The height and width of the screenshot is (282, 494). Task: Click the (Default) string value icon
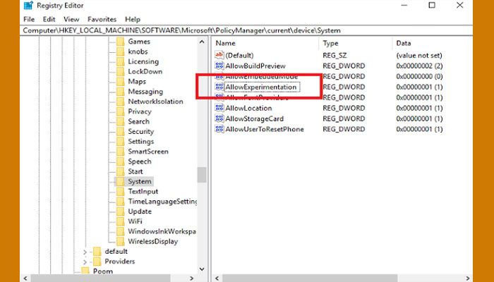[x=219, y=55]
